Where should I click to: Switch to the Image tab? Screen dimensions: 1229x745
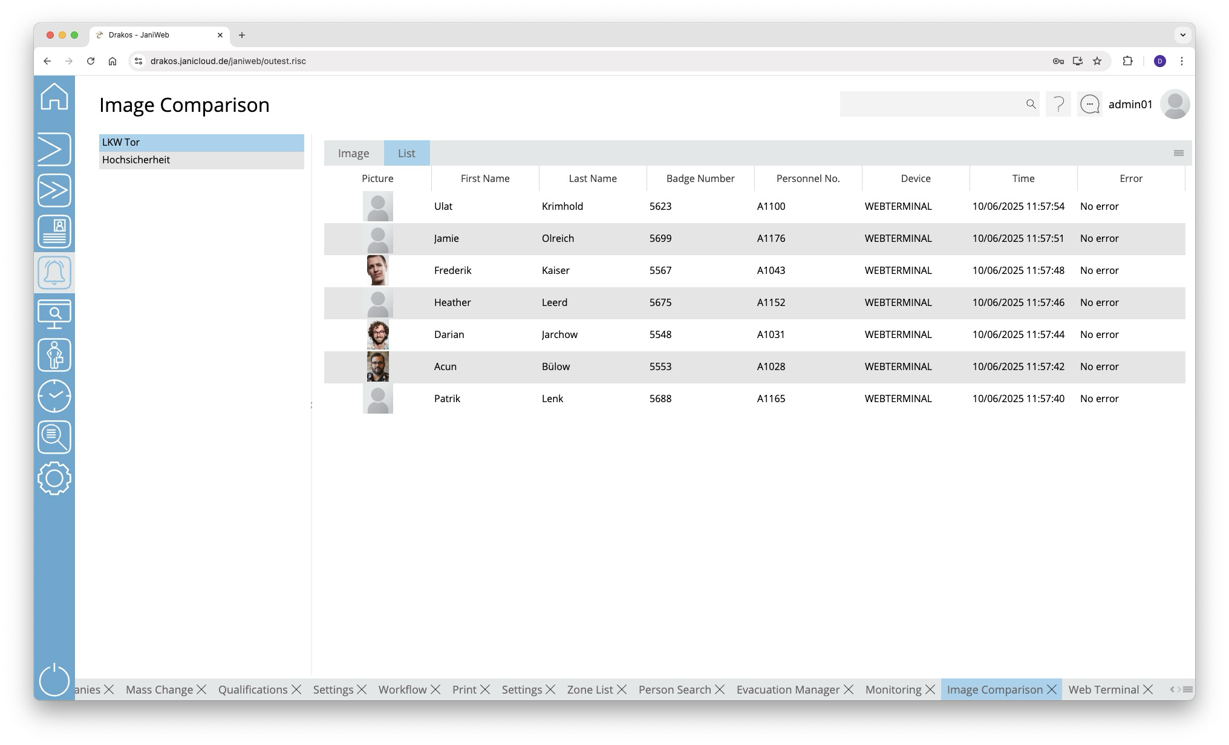pyautogui.click(x=353, y=154)
